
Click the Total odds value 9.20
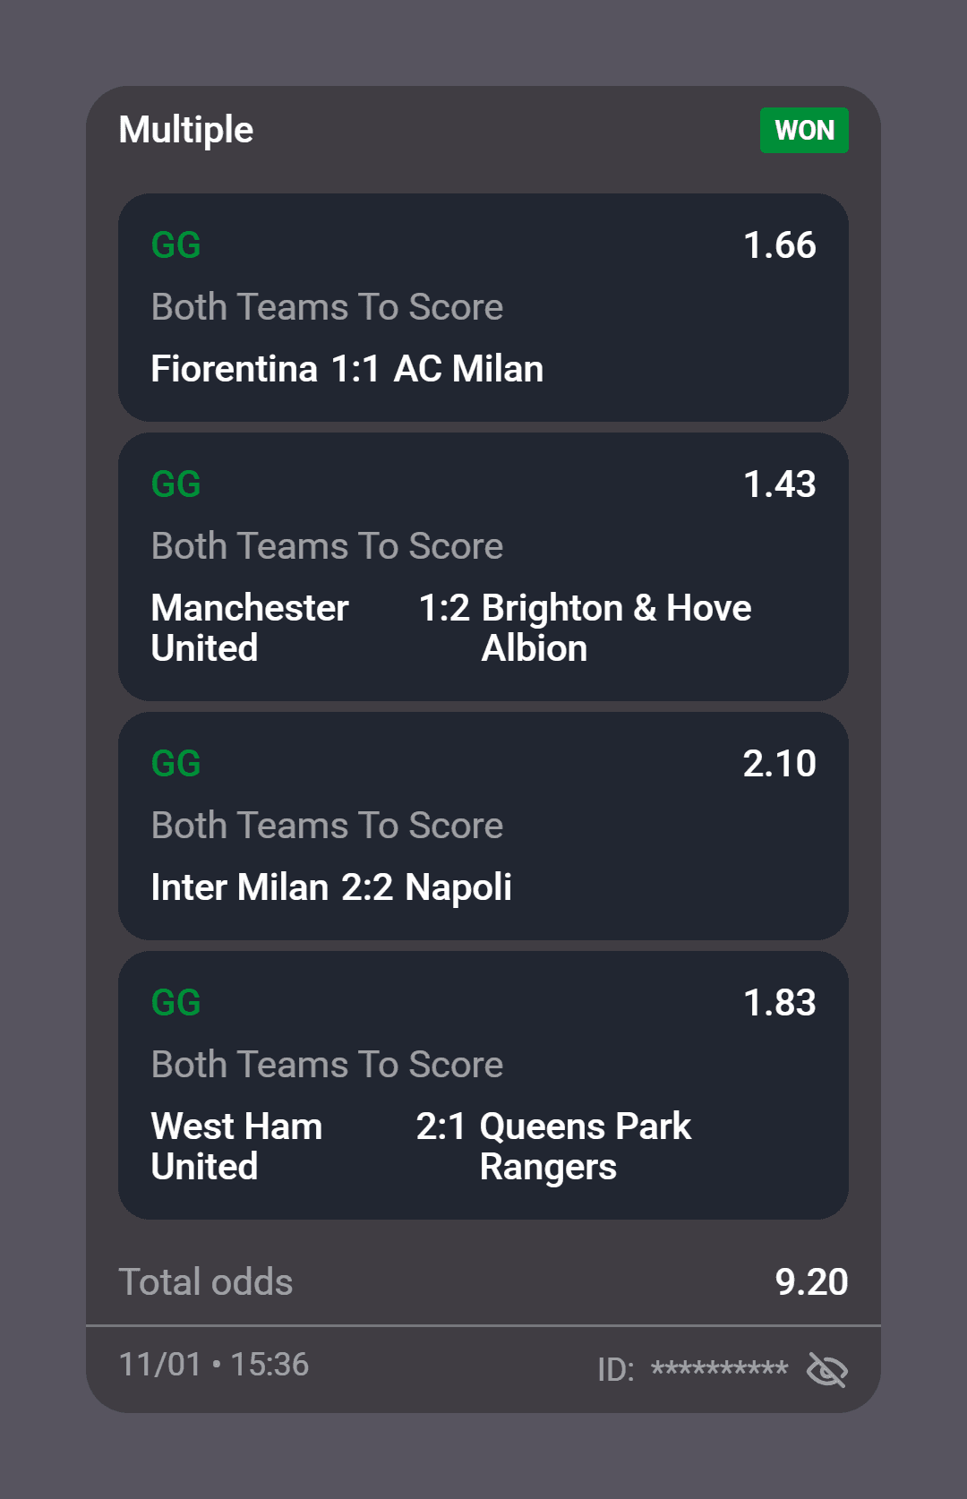click(811, 1282)
